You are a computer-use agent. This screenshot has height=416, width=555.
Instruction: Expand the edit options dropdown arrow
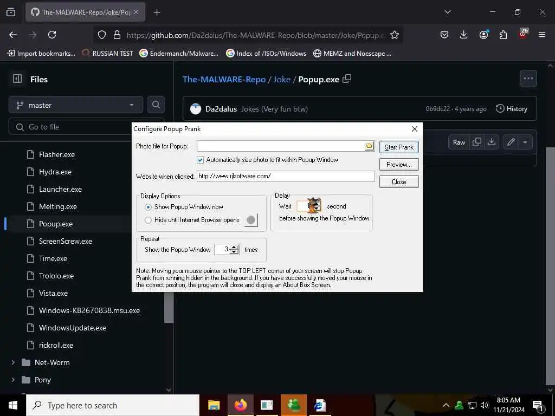click(525, 142)
